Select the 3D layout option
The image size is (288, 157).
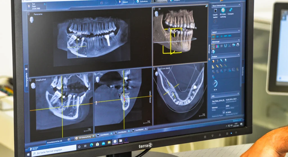(213, 37)
